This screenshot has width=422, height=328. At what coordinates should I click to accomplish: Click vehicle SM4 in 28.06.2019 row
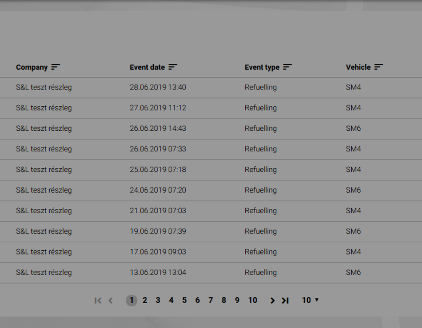(354, 87)
